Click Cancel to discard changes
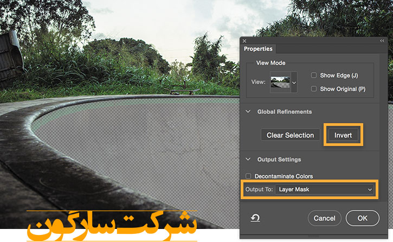Viewport: 393px width, 242px height. click(325, 218)
